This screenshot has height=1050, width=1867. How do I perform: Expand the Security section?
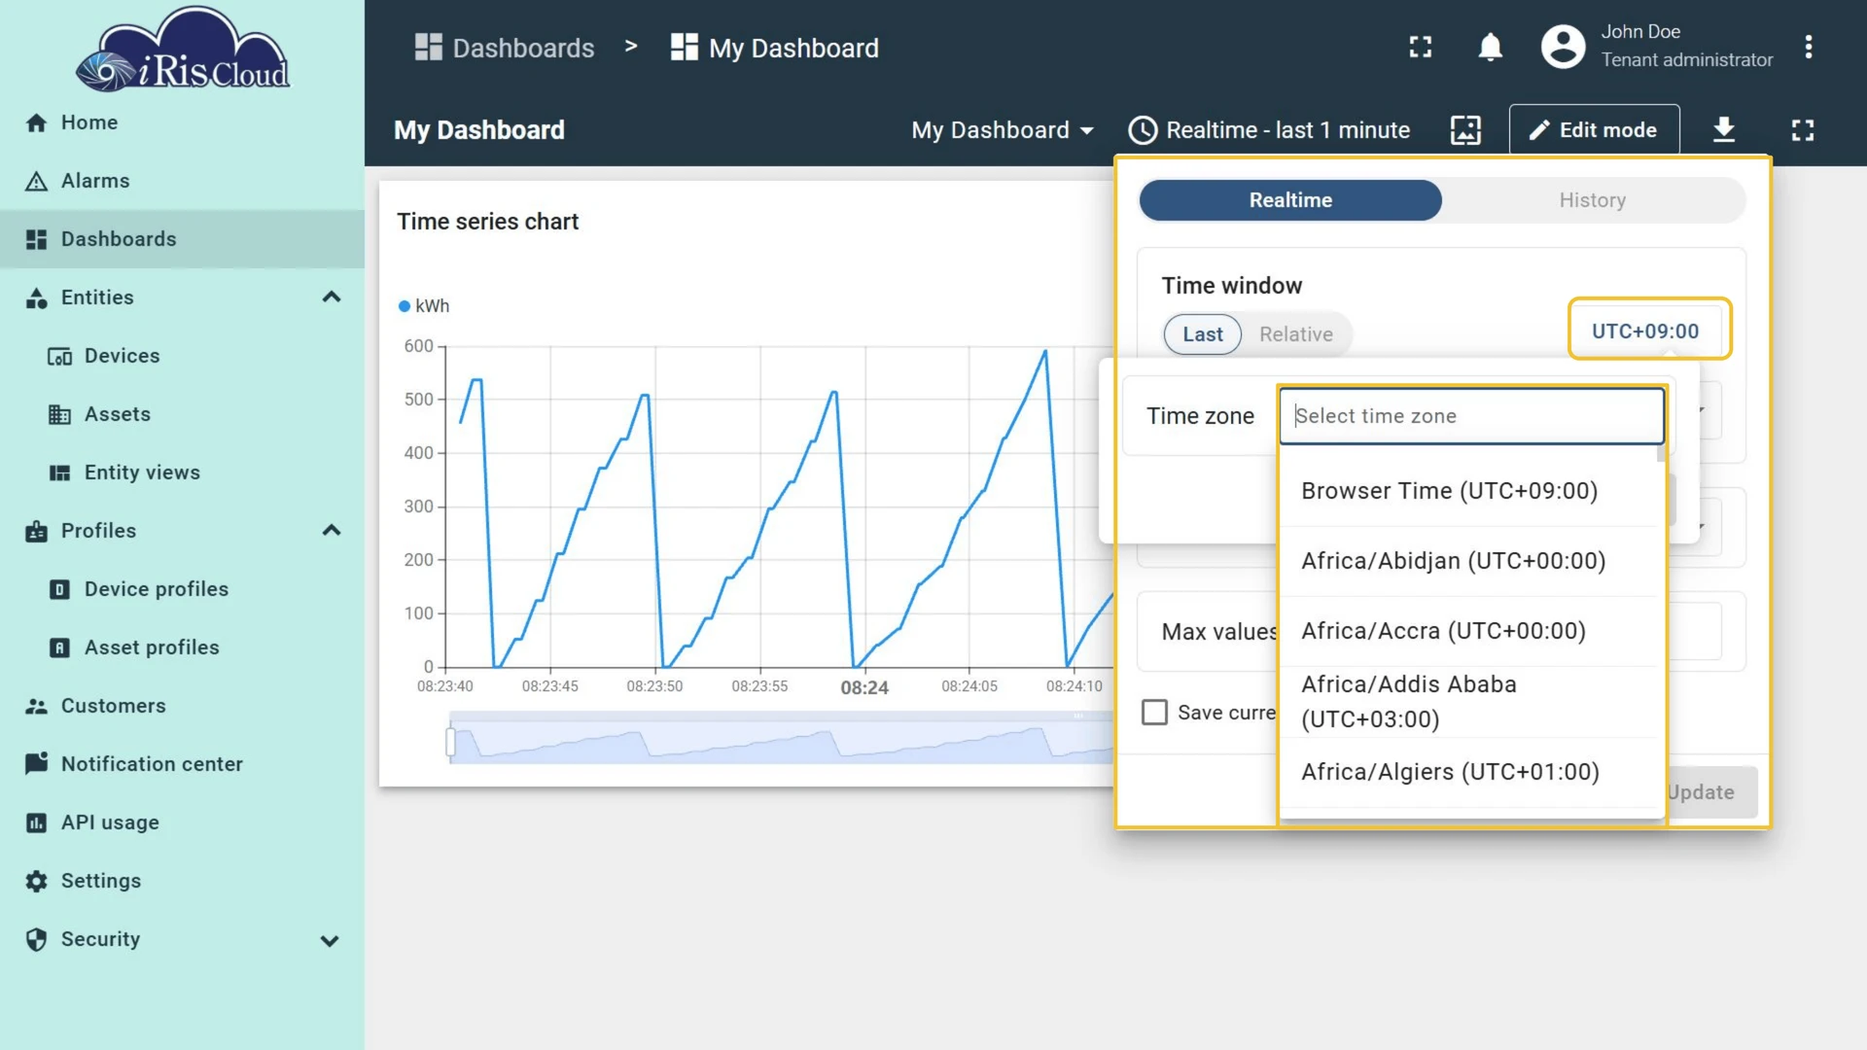click(x=330, y=940)
